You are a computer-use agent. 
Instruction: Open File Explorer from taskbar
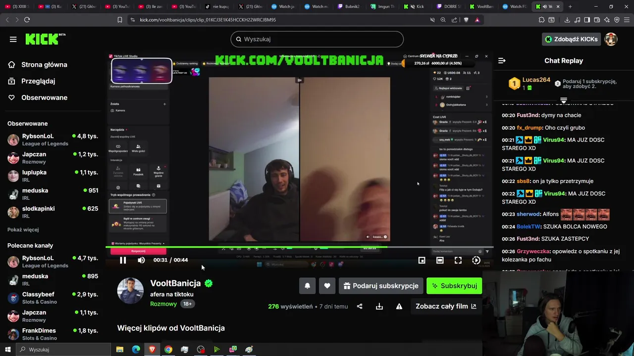[120, 350]
